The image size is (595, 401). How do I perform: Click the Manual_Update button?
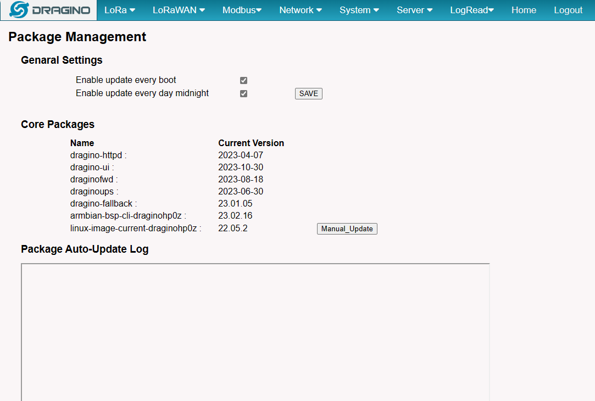pyautogui.click(x=347, y=229)
